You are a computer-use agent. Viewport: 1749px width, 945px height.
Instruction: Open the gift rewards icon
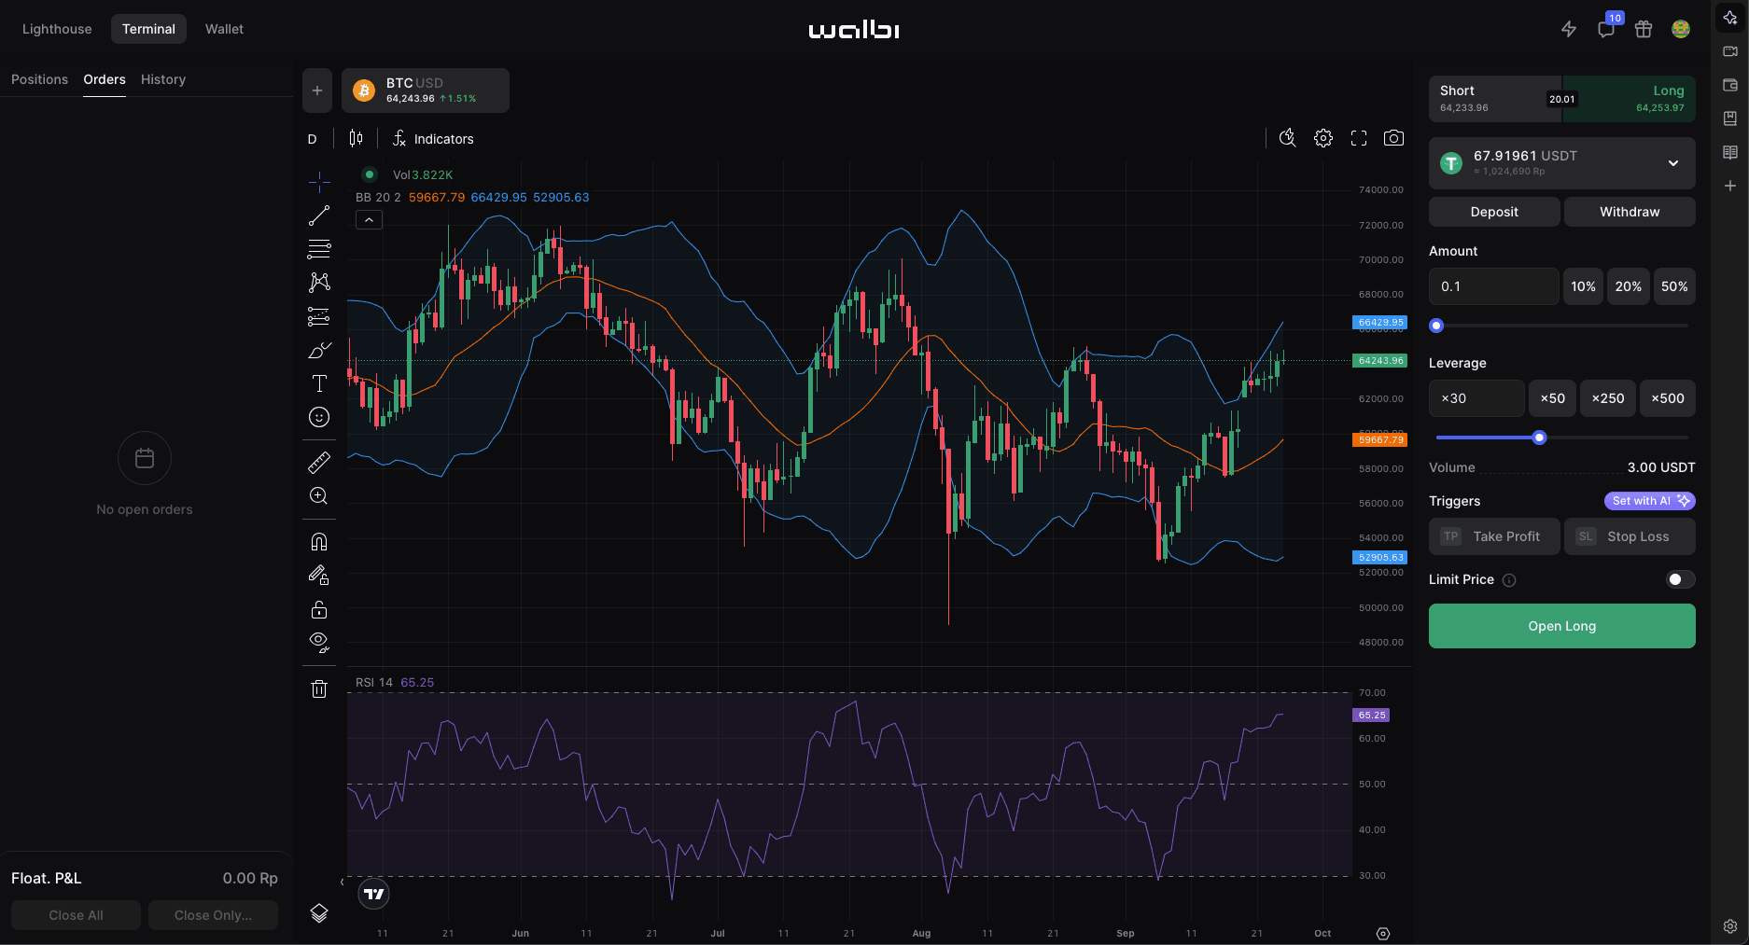[1644, 29]
